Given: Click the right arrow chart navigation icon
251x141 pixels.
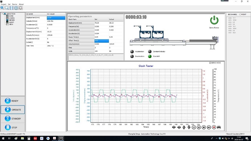Looking at the screenshot, I should coord(174,127).
